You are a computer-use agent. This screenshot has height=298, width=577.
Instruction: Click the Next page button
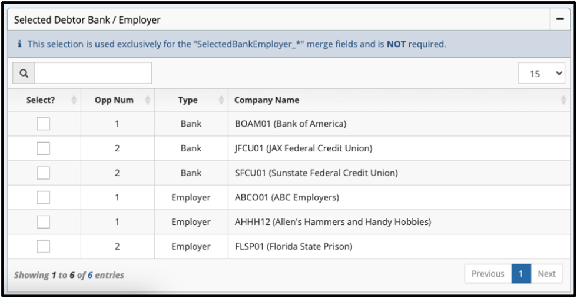point(546,274)
